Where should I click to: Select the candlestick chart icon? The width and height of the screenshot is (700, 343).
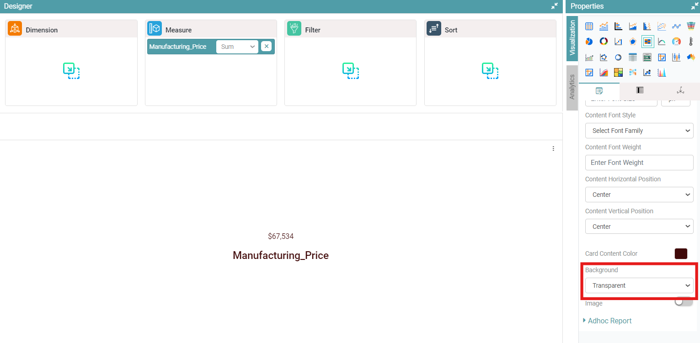[676, 57]
